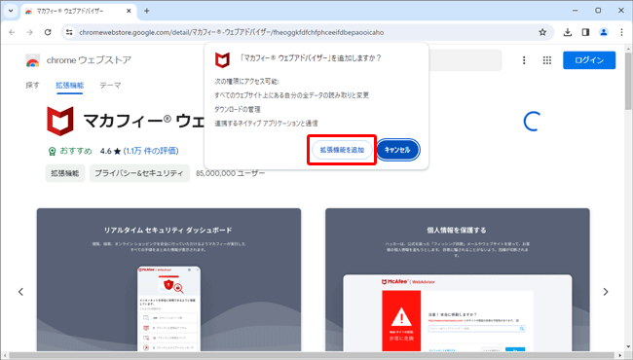This screenshot has width=633, height=360.
Task: Click the ダウンロードの管理 permission text
Action: pos(238,109)
